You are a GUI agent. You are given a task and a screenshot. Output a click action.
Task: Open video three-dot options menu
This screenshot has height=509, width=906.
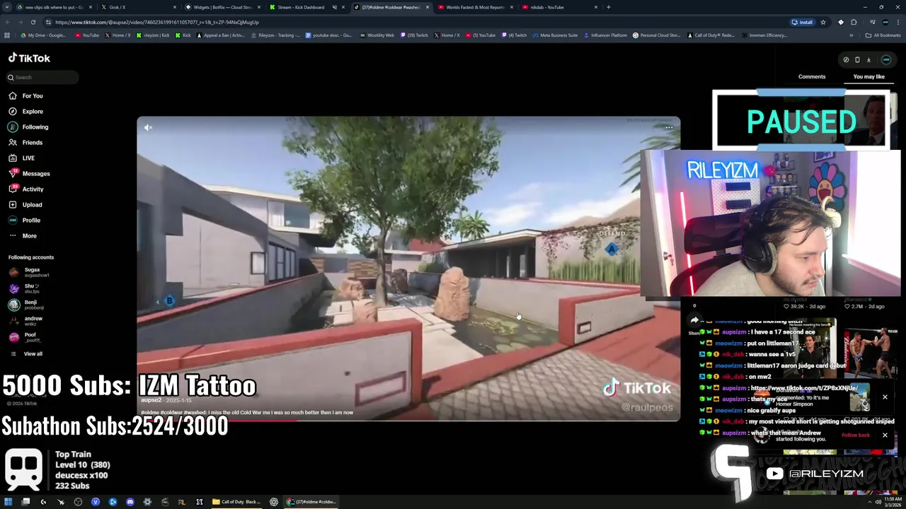tap(669, 127)
